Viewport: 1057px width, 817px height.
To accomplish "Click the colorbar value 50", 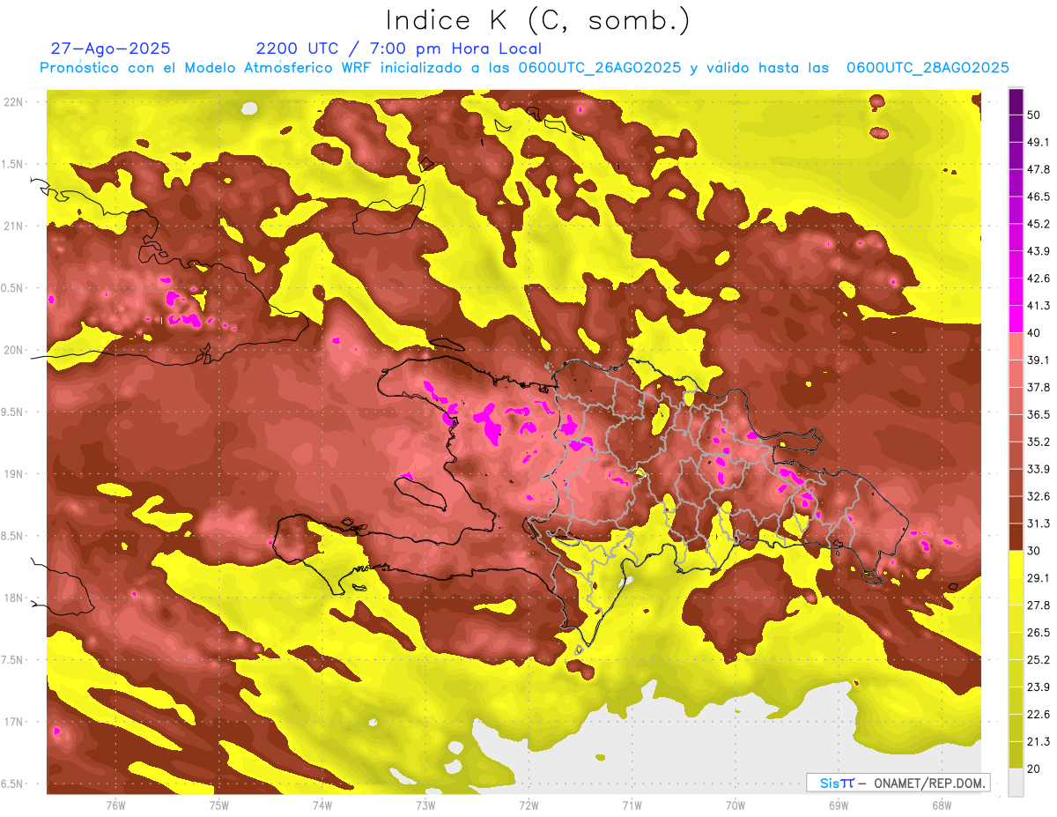I will (1035, 115).
